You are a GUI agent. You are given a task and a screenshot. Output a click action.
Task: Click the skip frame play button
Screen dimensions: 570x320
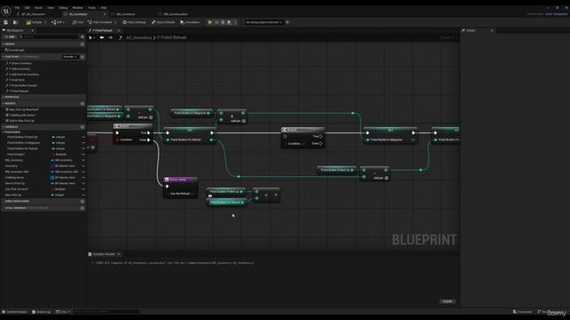click(230, 22)
